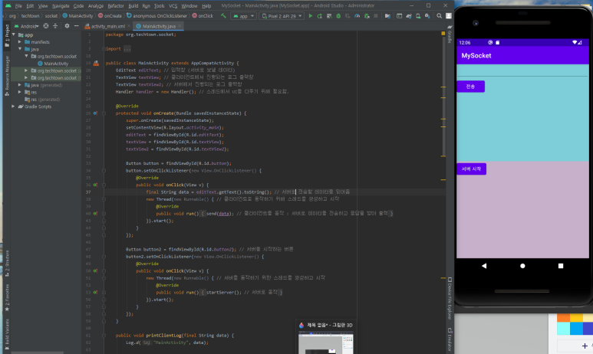This screenshot has width=593, height=354.
Task: Click Attach Debugger to Android Process icon
Action: tap(367, 16)
